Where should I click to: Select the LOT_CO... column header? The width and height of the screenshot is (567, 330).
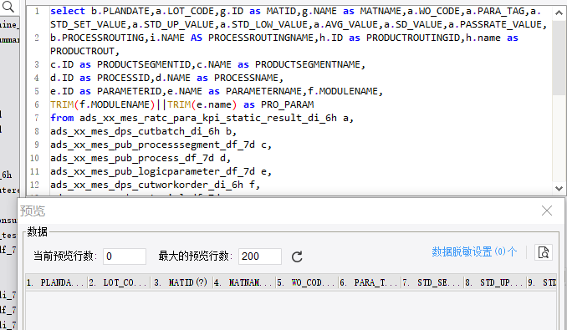point(119,282)
